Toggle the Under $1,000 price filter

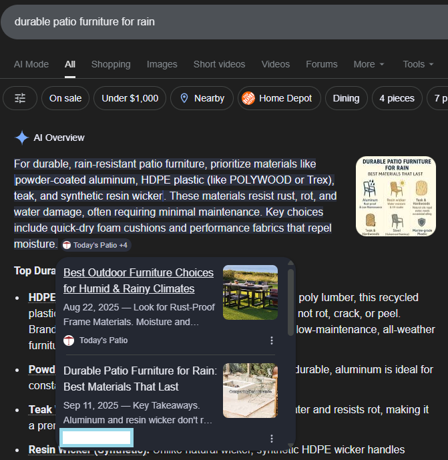click(130, 98)
